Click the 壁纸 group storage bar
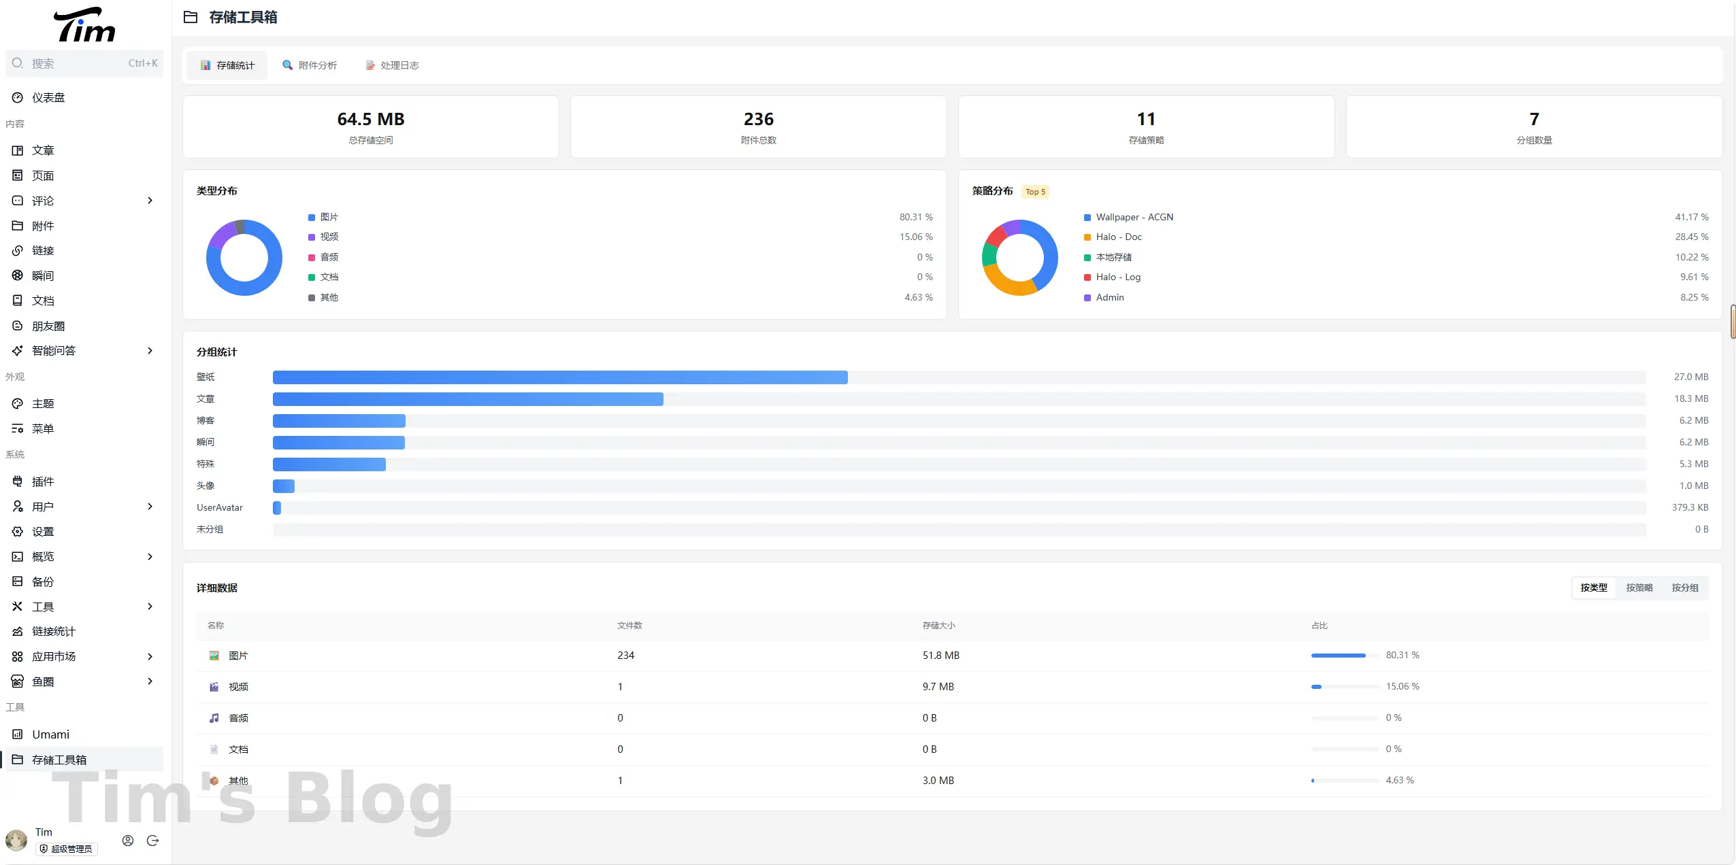This screenshot has width=1736, height=865. pyautogui.click(x=559, y=377)
